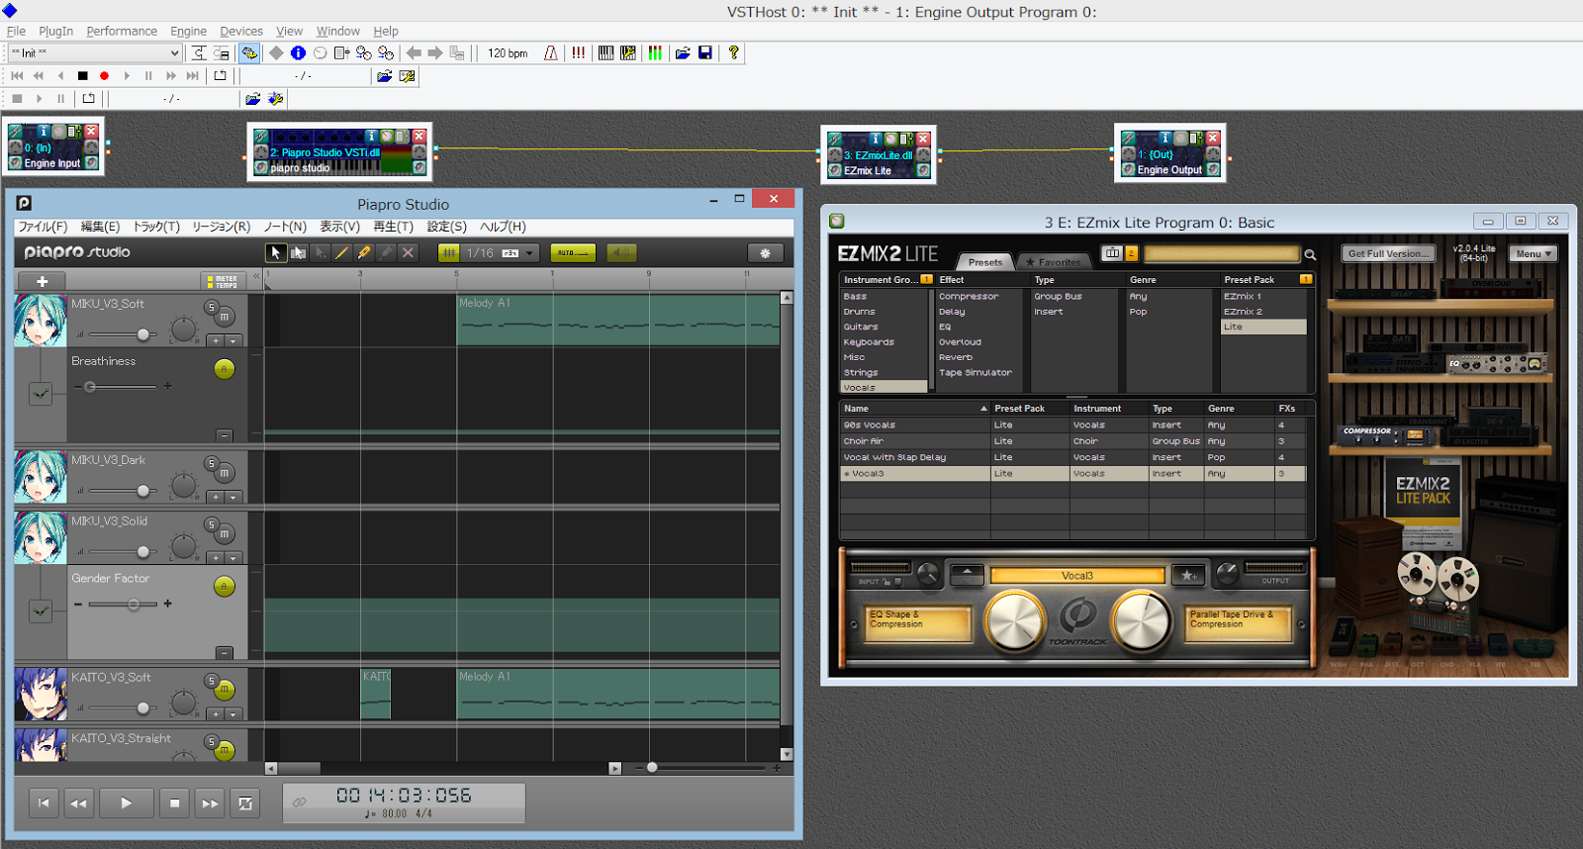Save with the floppy disk icon

coord(705,52)
